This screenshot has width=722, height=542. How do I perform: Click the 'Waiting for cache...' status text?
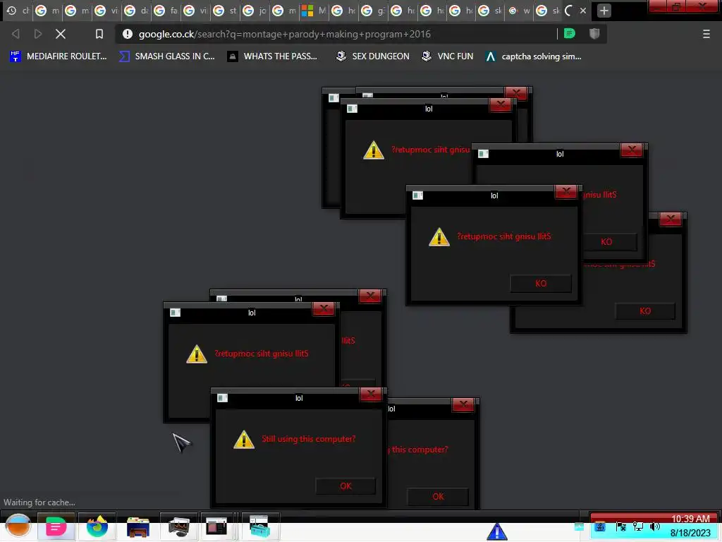click(x=39, y=502)
